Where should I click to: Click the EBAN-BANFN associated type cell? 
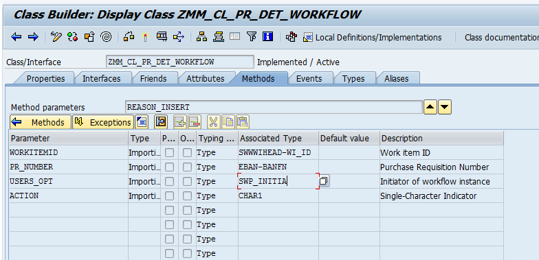click(x=278, y=167)
